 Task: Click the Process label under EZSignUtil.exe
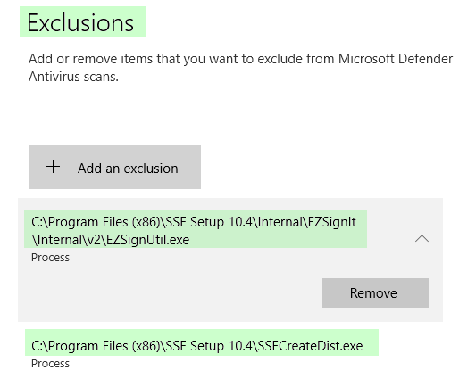(50, 258)
